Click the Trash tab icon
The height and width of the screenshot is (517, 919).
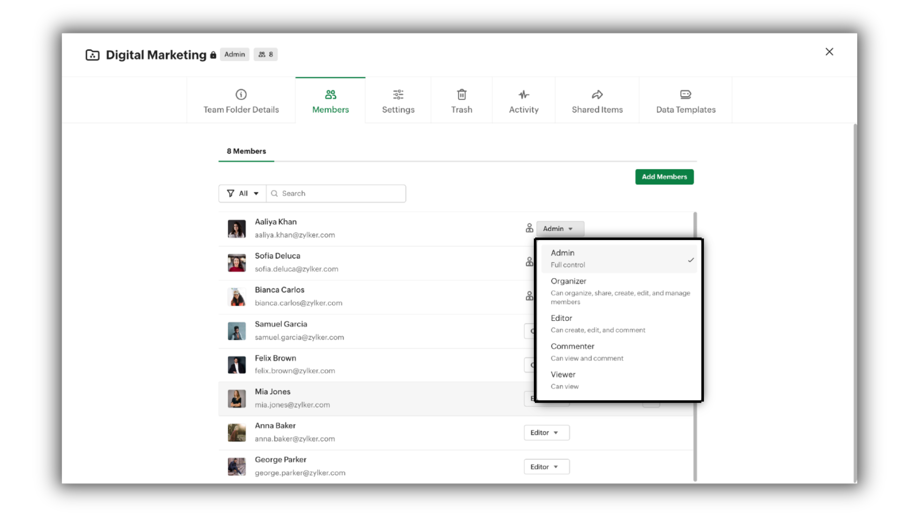[461, 94]
